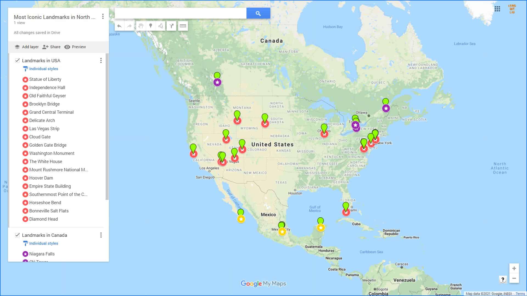527x296 pixels.
Task: Select the Measure distances tool
Action: click(183, 26)
